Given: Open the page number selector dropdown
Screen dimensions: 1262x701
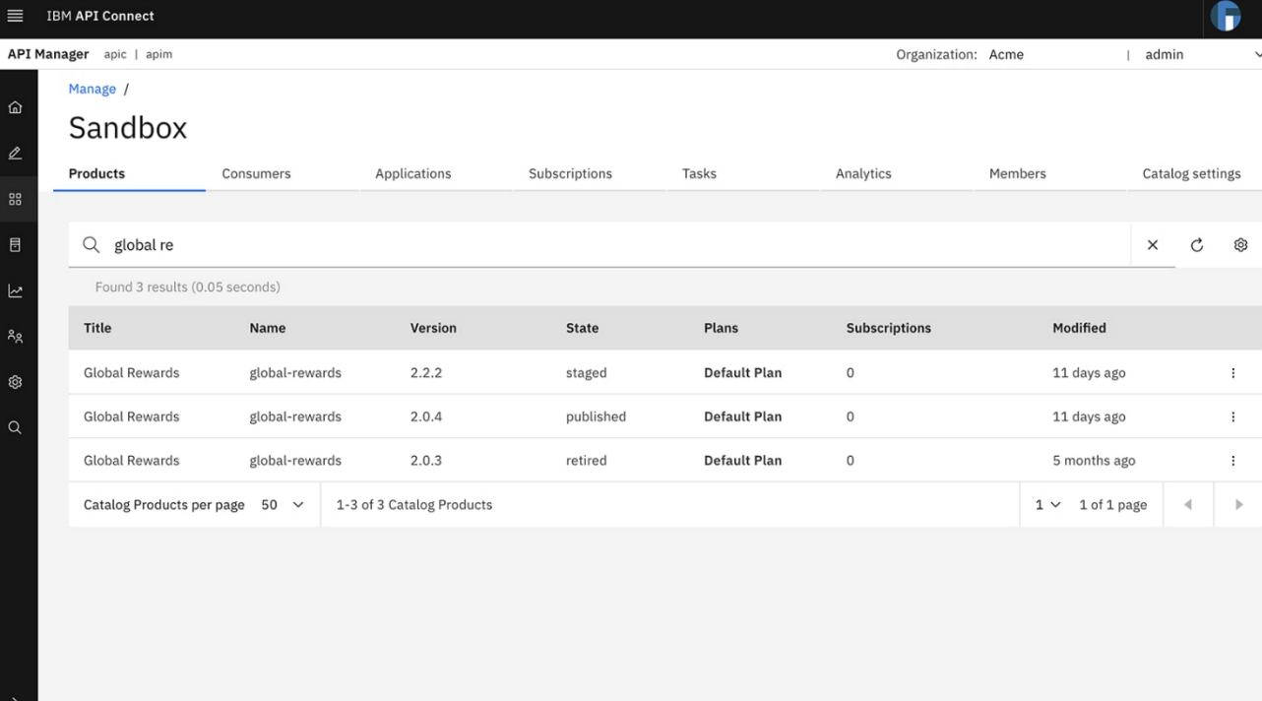Looking at the screenshot, I should (1047, 505).
